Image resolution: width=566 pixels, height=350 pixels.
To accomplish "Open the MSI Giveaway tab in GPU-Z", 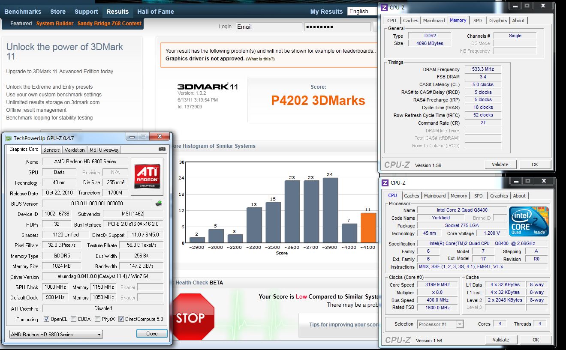I will (x=104, y=150).
